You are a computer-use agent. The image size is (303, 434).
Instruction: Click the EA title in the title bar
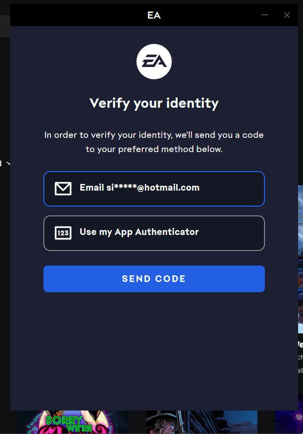[x=154, y=15]
